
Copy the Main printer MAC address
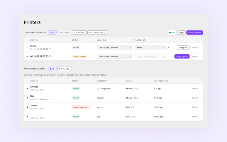(x=50, y=49)
